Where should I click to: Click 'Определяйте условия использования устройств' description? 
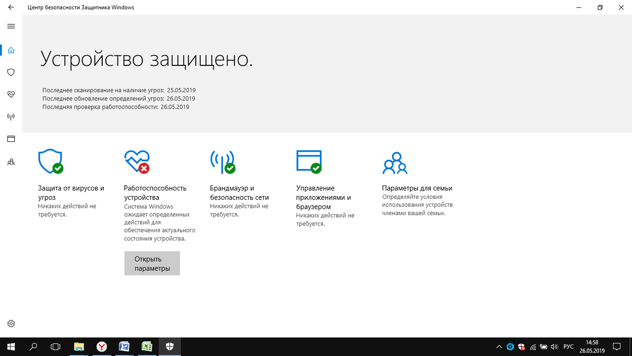[417, 205]
